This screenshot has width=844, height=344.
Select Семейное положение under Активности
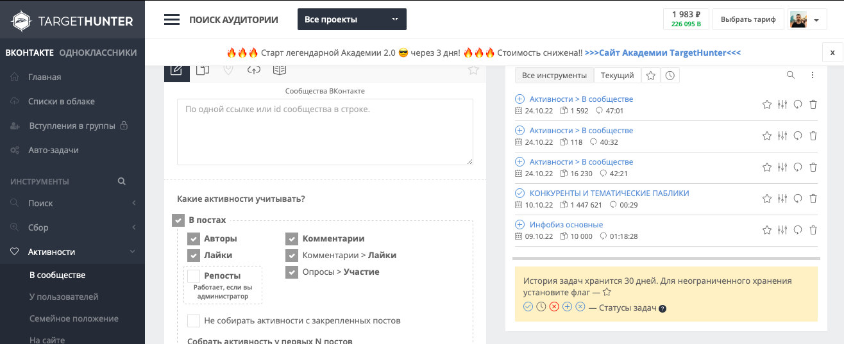click(72, 318)
